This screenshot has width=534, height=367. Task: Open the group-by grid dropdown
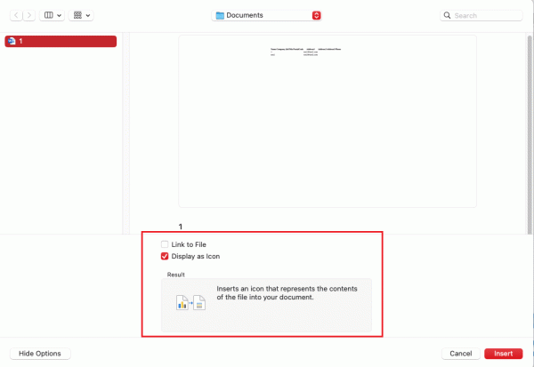[x=81, y=15]
